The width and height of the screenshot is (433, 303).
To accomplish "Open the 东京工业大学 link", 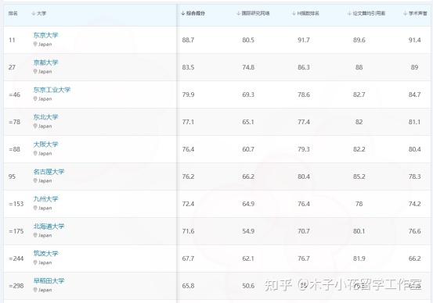I will [x=52, y=90].
